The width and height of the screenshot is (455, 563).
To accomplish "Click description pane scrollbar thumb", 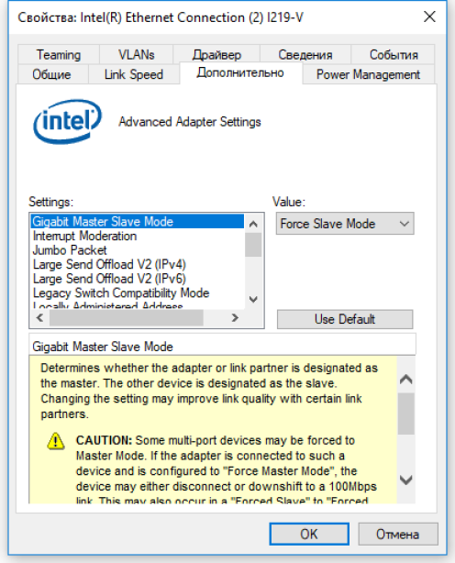I will [x=406, y=414].
